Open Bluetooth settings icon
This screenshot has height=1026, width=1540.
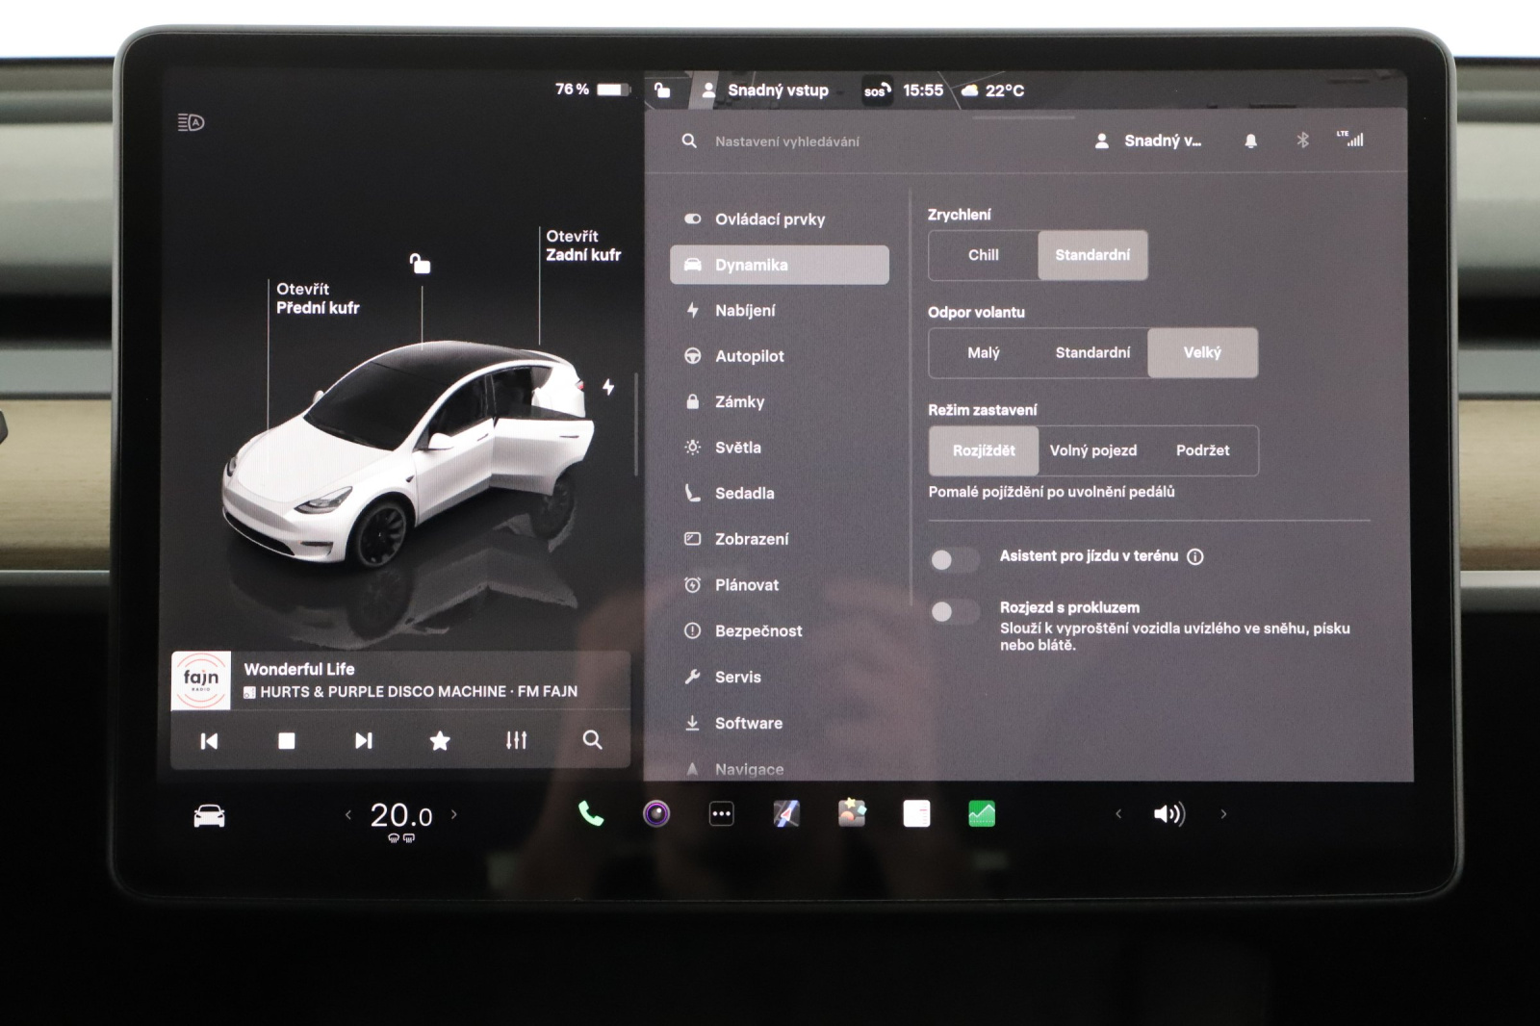click(x=1302, y=141)
